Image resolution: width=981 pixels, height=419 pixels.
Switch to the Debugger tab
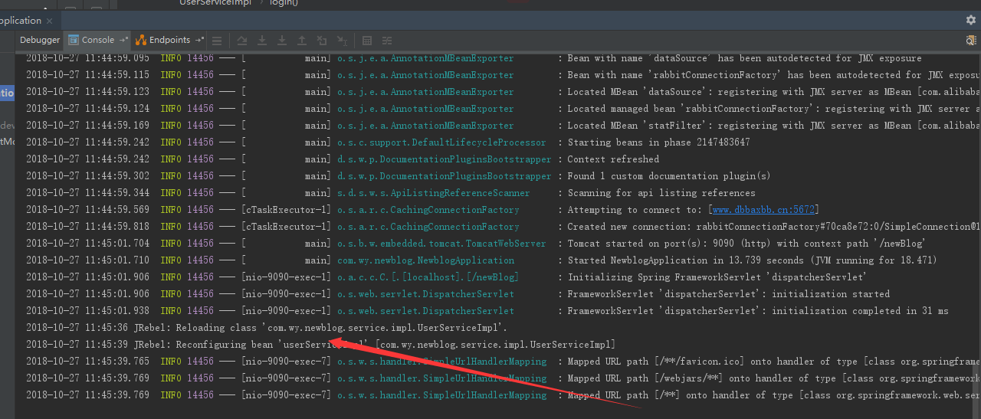coord(40,40)
